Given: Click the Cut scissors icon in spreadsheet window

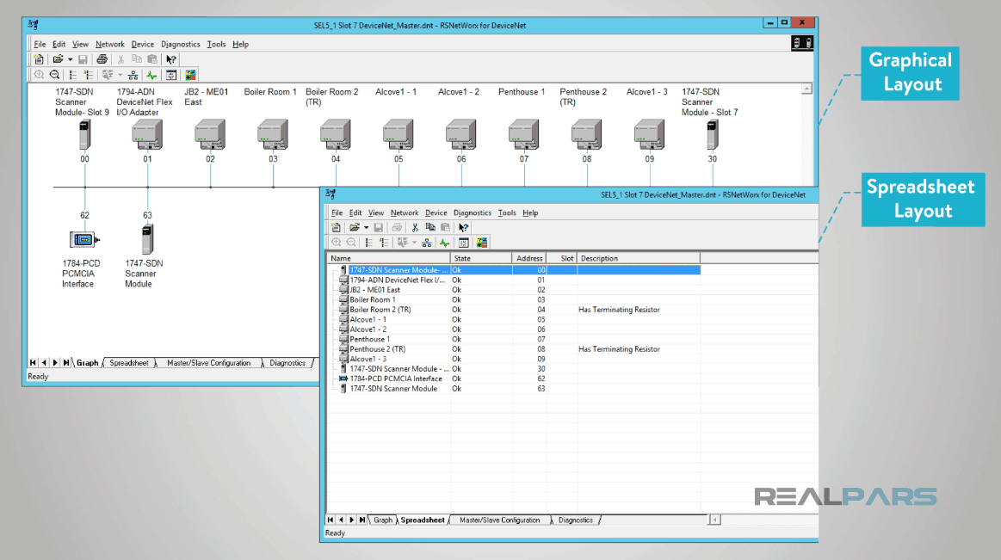Looking at the screenshot, I should click(x=415, y=228).
